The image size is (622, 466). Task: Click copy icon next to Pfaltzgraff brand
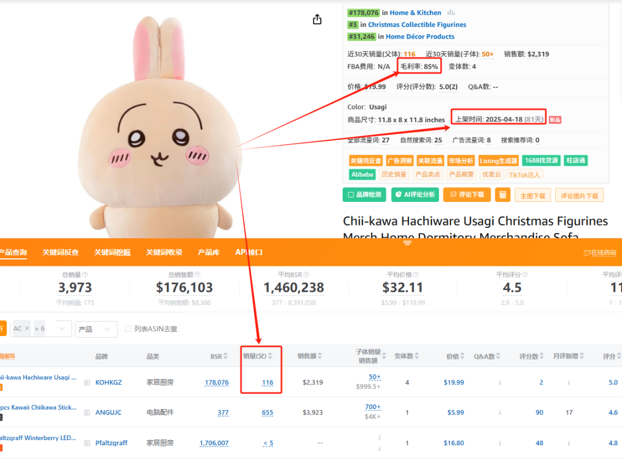coord(87,443)
